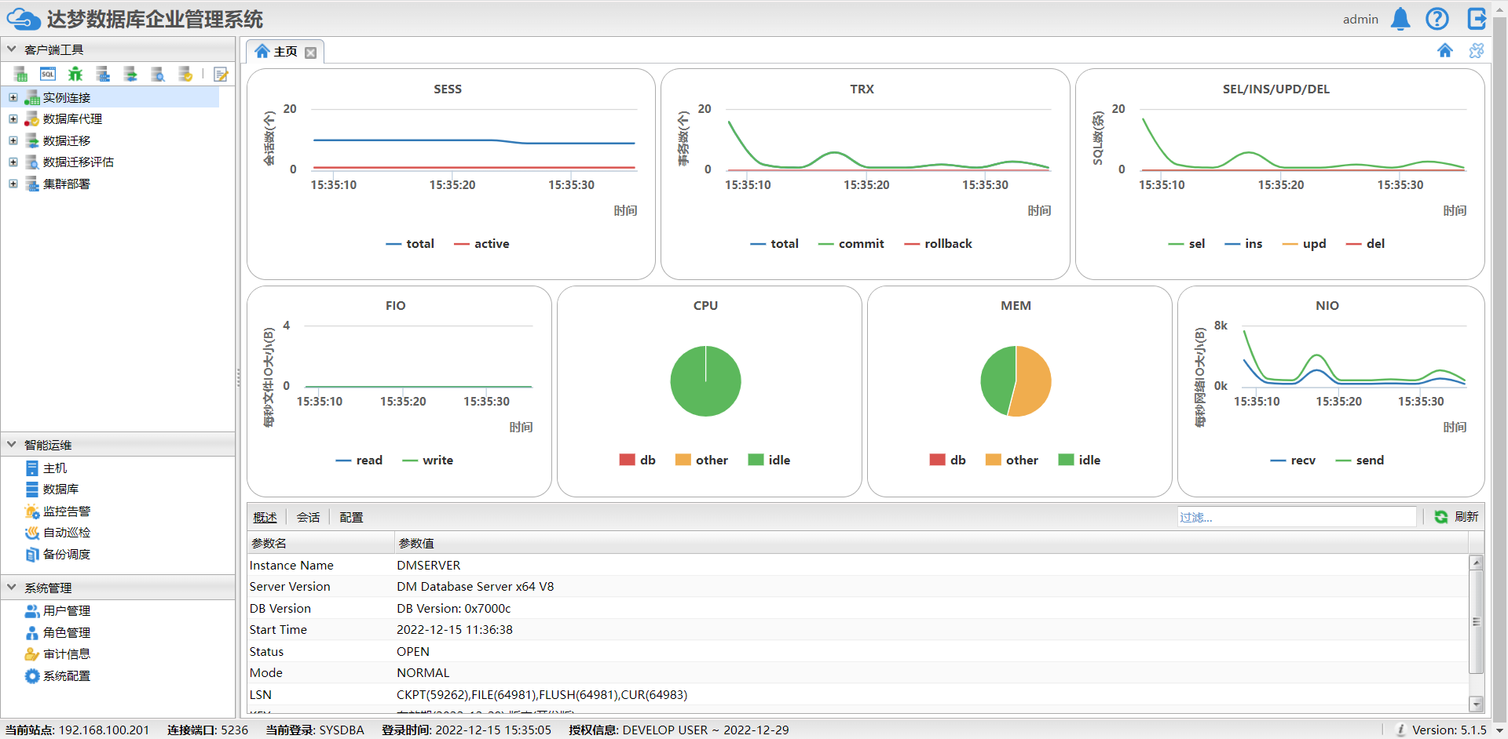Select the DMSERVER instance name cell
Screen dimensions: 1508x739
pos(429,566)
